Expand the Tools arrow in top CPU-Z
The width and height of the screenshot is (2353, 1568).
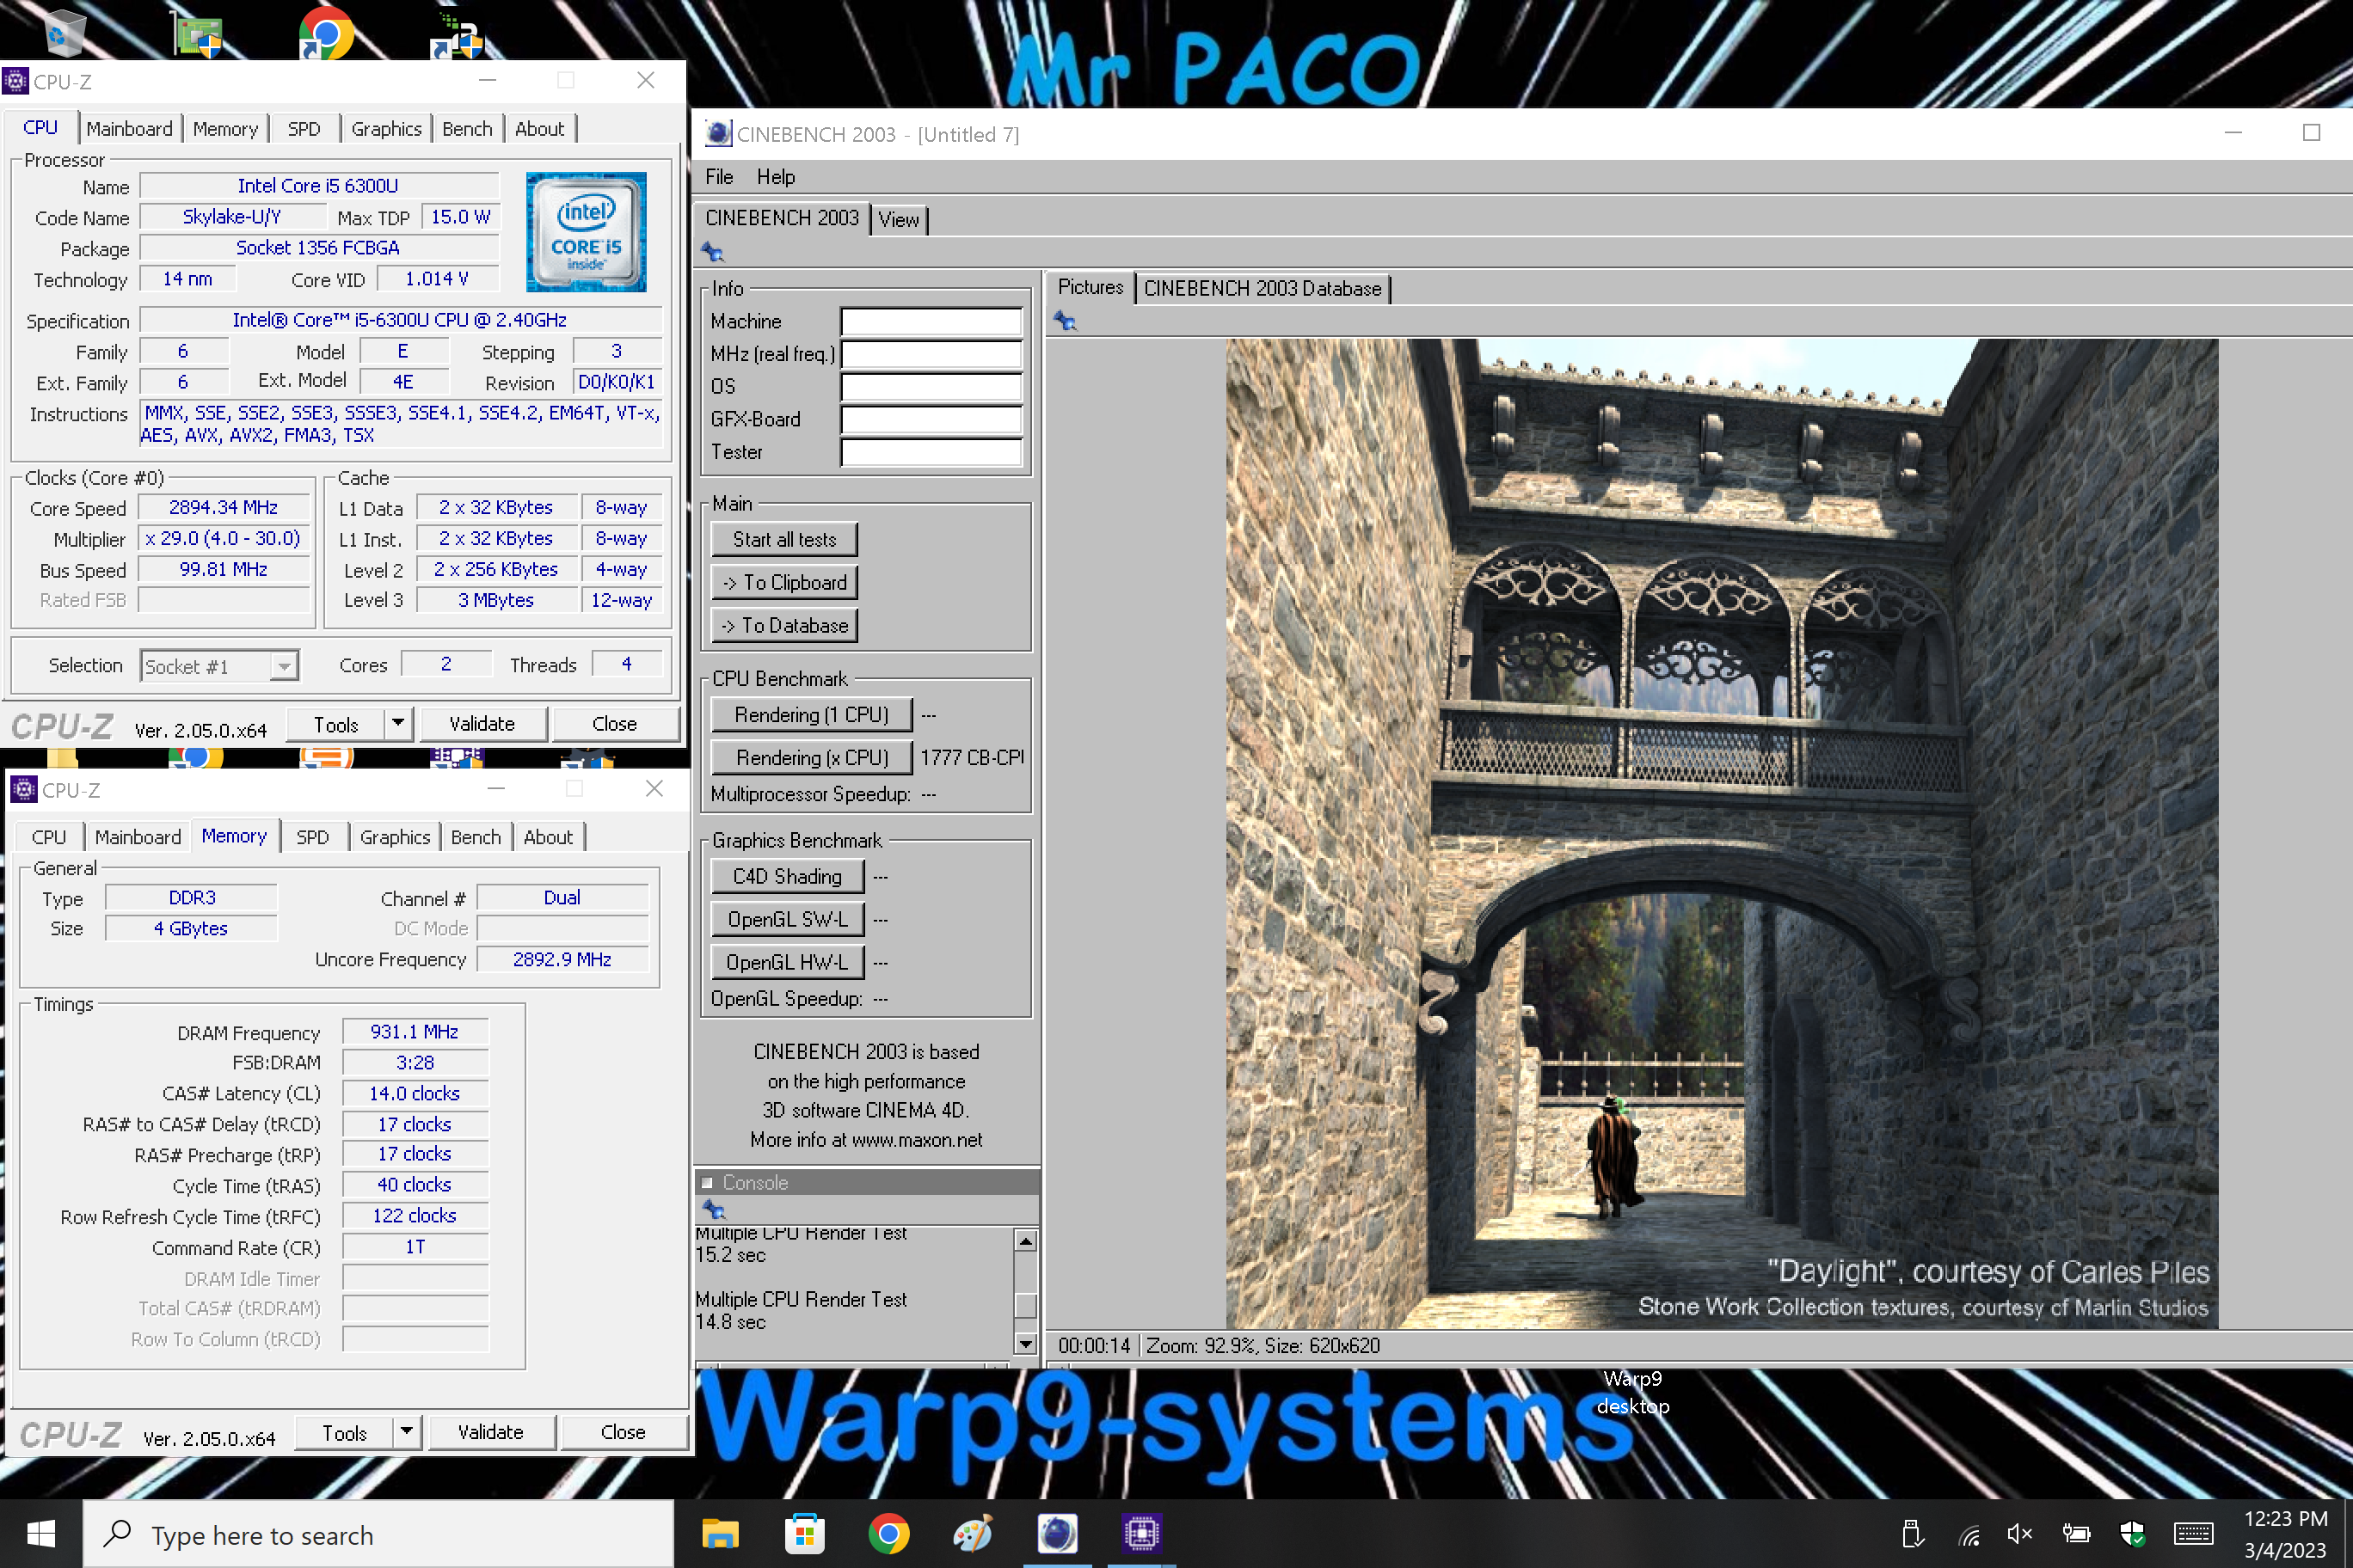pyautogui.click(x=398, y=723)
